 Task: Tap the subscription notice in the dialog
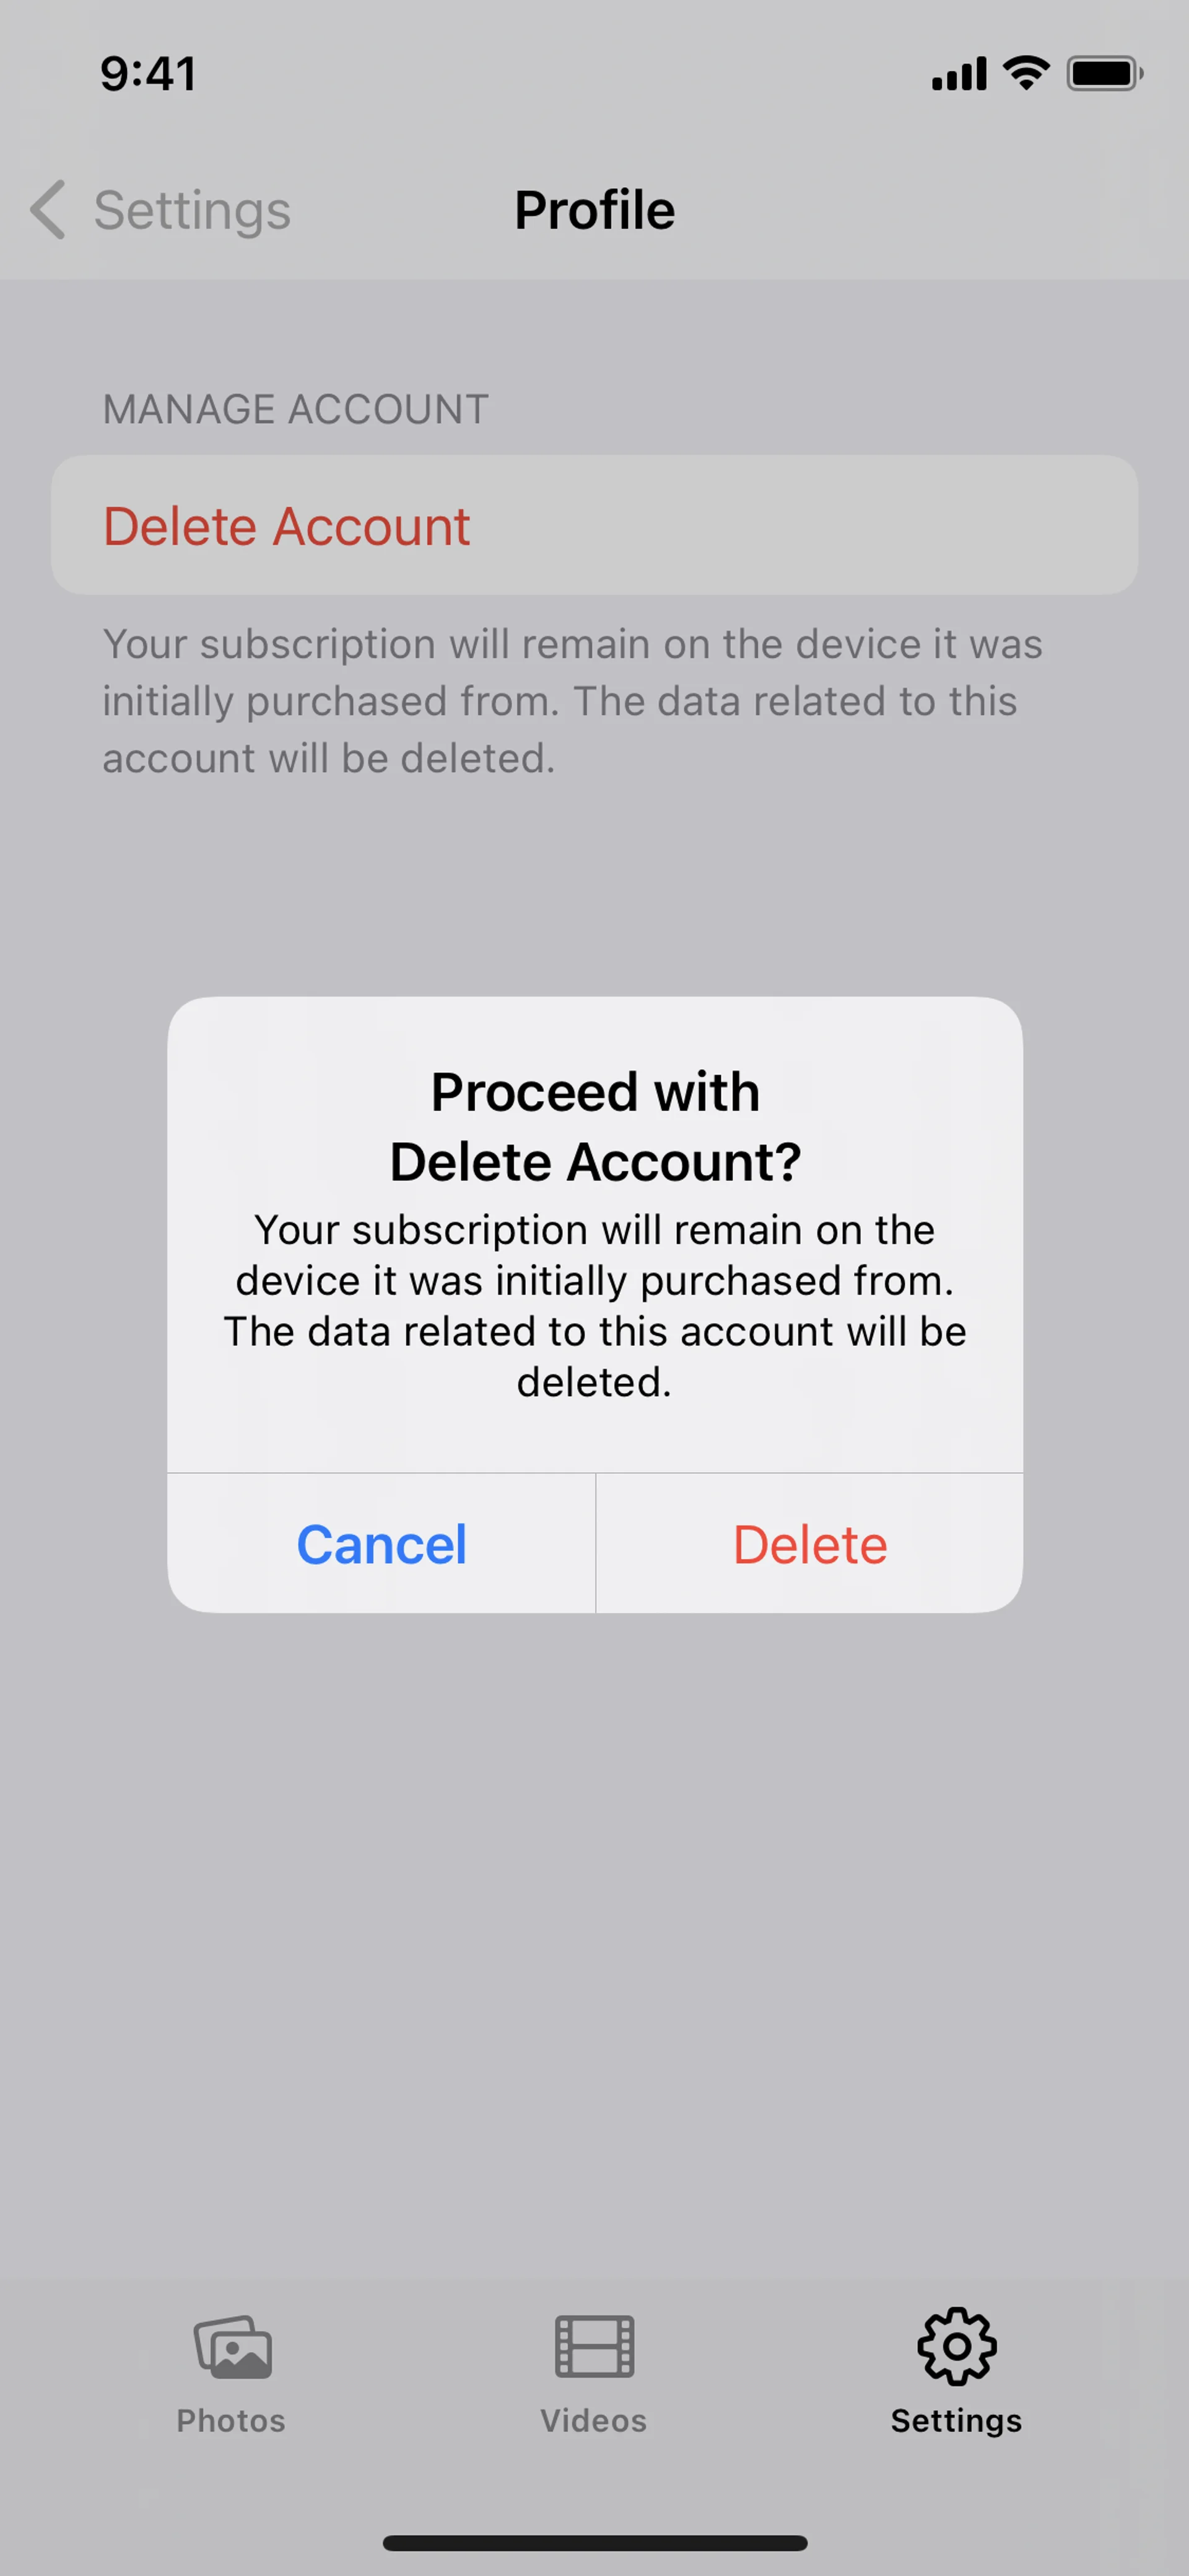coord(594,1306)
